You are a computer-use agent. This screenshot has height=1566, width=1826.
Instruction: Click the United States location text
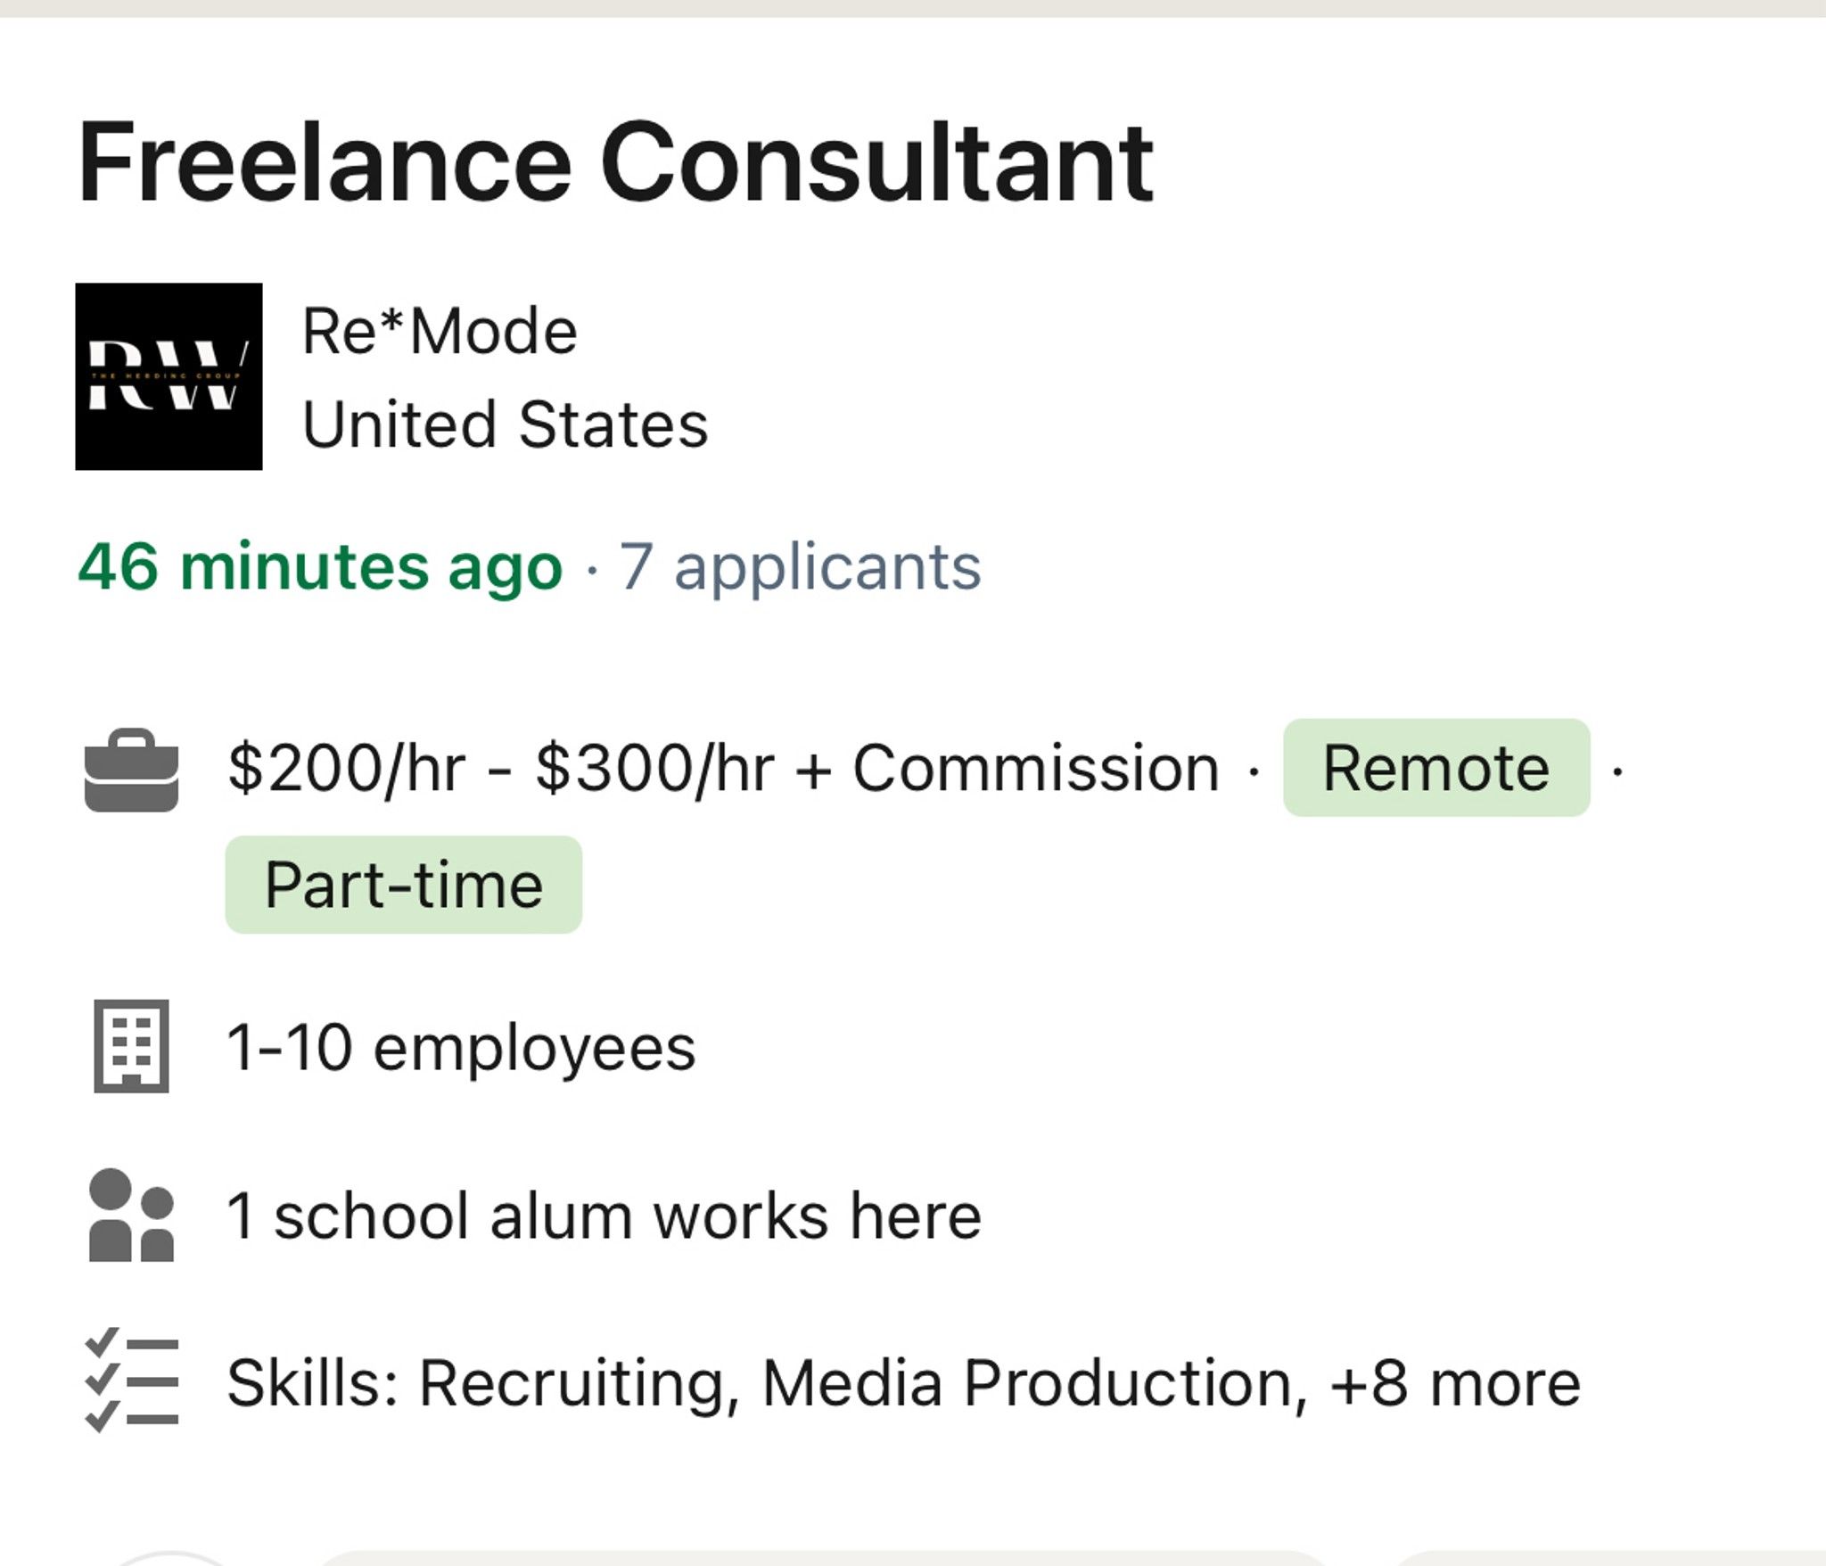coord(505,424)
